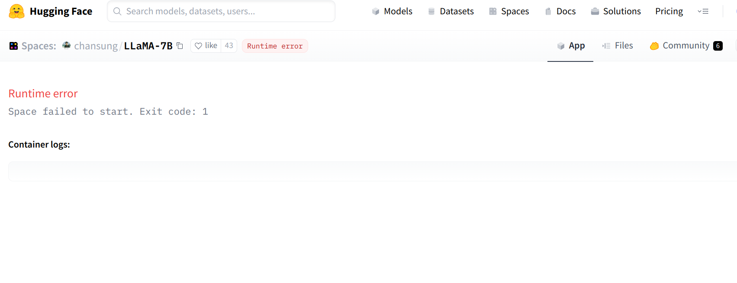Click chansung user avatar
Image resolution: width=737 pixels, height=283 pixels.
click(x=67, y=45)
